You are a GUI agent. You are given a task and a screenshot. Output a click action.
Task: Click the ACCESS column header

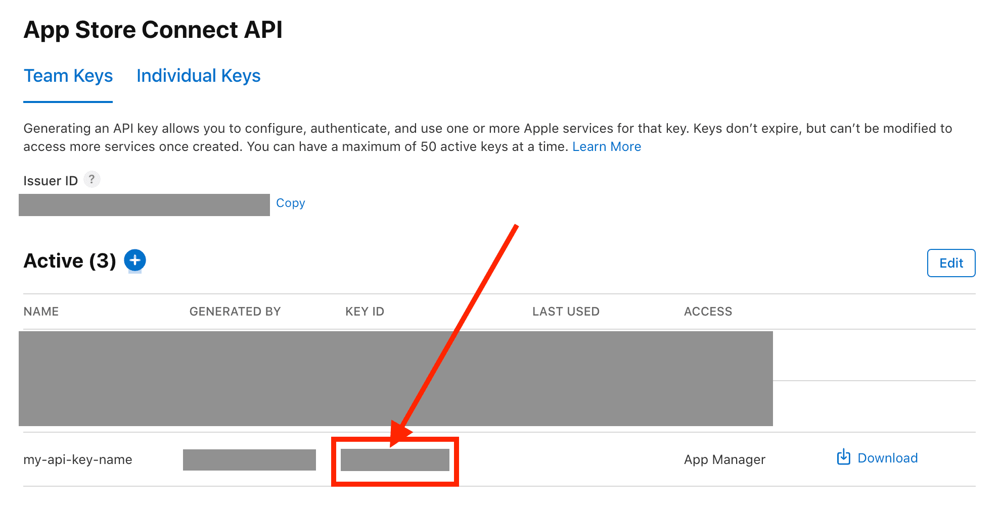pyautogui.click(x=708, y=312)
